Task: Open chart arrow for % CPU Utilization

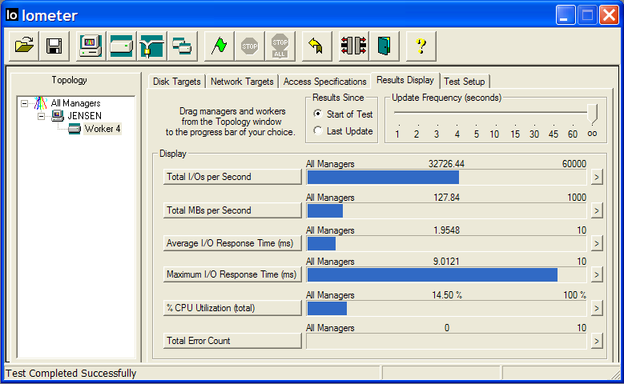Action: click(x=596, y=308)
